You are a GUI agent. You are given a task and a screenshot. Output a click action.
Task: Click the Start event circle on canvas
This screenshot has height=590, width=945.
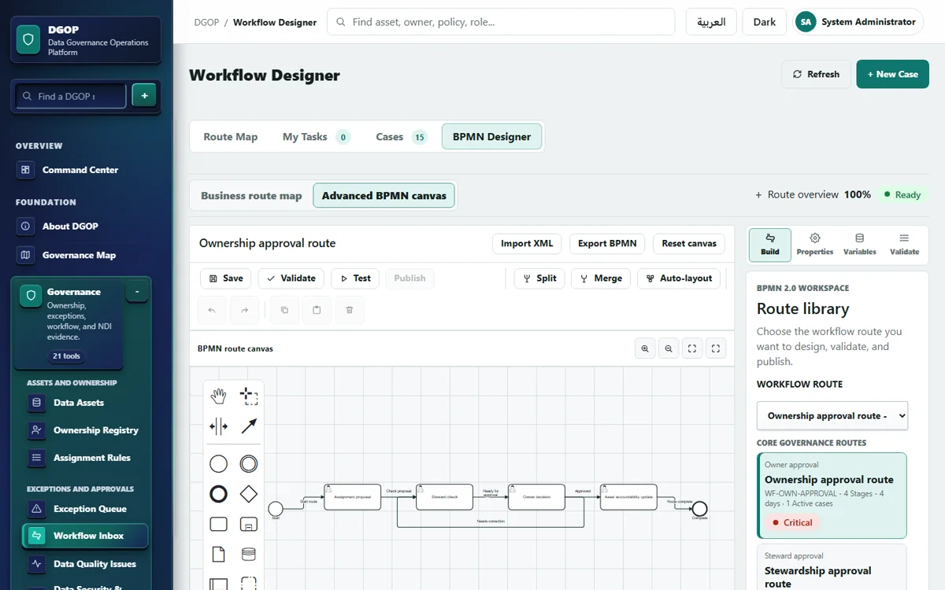coord(276,509)
